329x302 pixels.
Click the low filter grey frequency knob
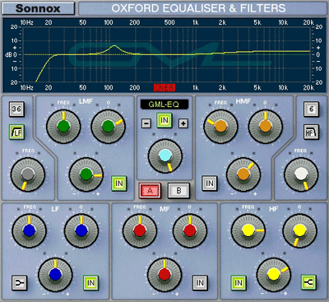pos(28,174)
